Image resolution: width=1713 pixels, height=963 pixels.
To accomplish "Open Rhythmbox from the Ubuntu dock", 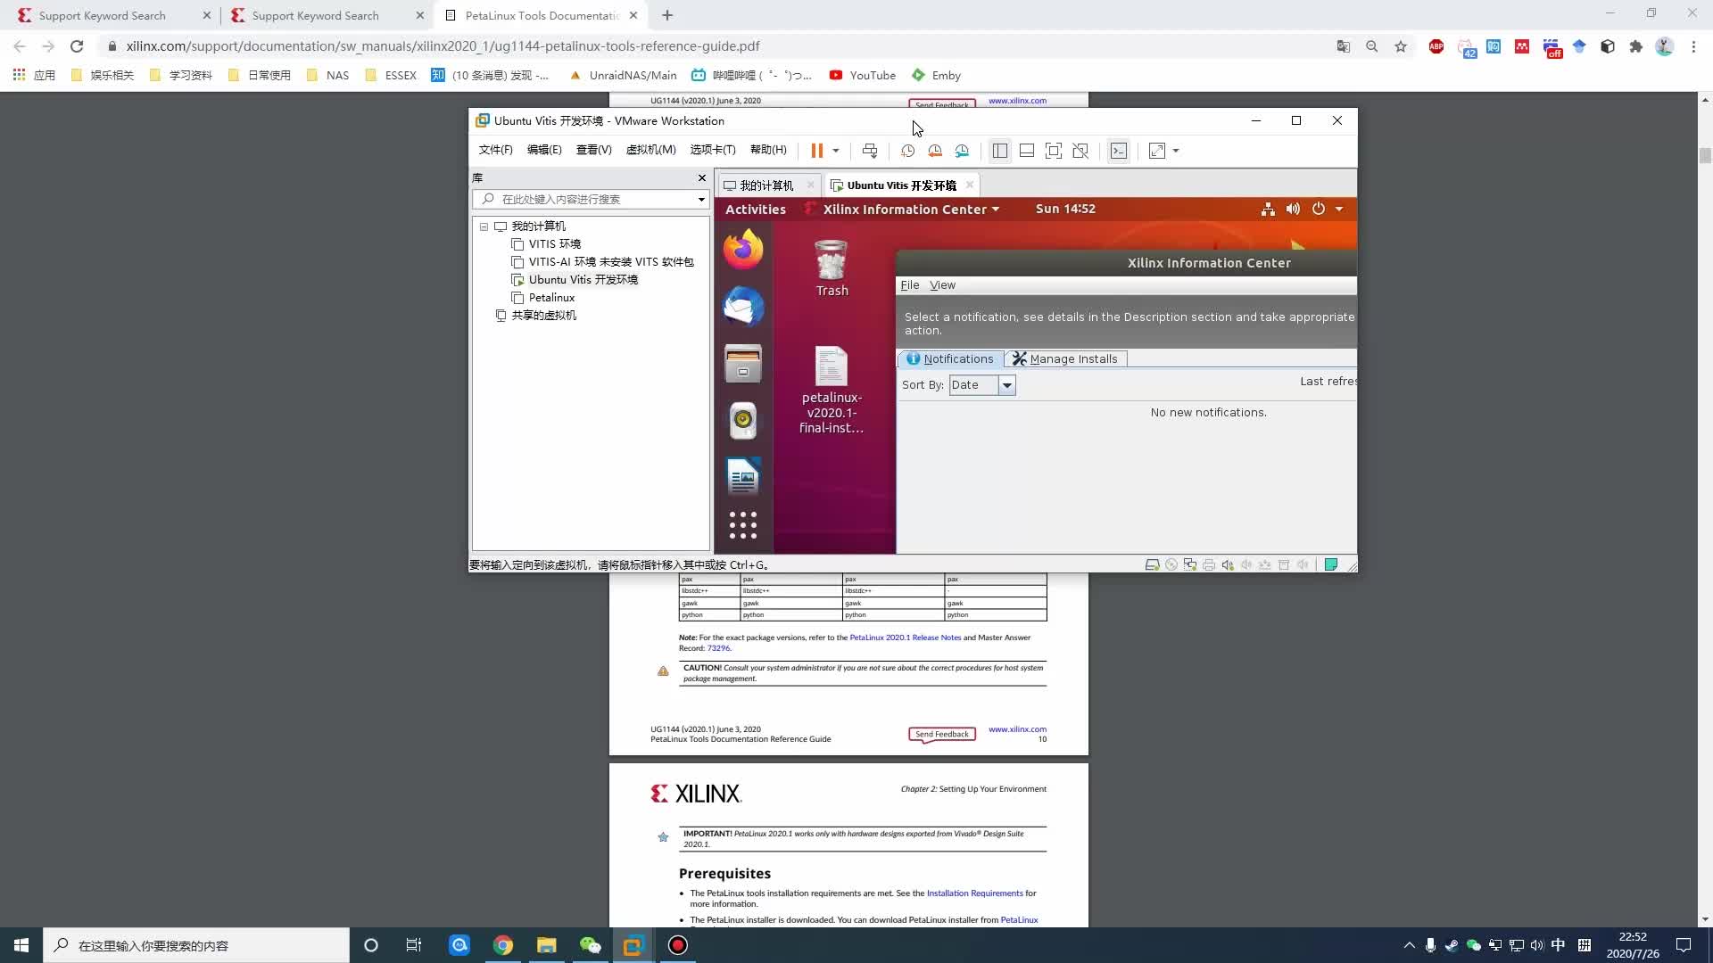I will click(x=743, y=420).
